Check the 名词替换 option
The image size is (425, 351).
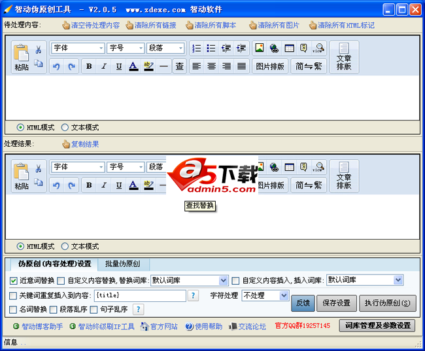pyautogui.click(x=13, y=310)
